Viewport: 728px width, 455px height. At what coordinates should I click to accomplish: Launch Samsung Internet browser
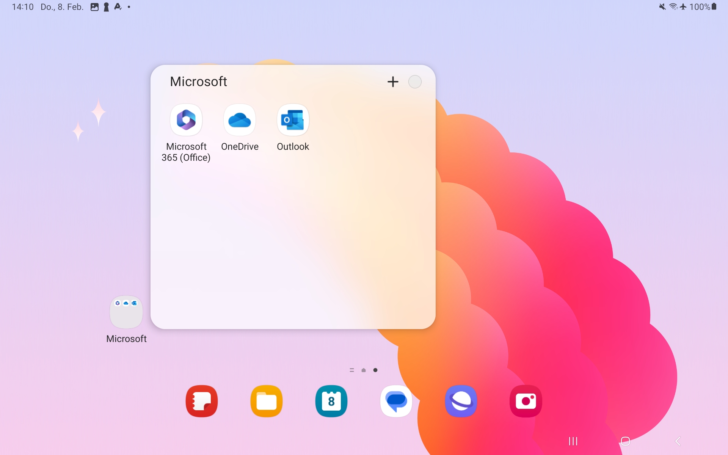tap(461, 401)
